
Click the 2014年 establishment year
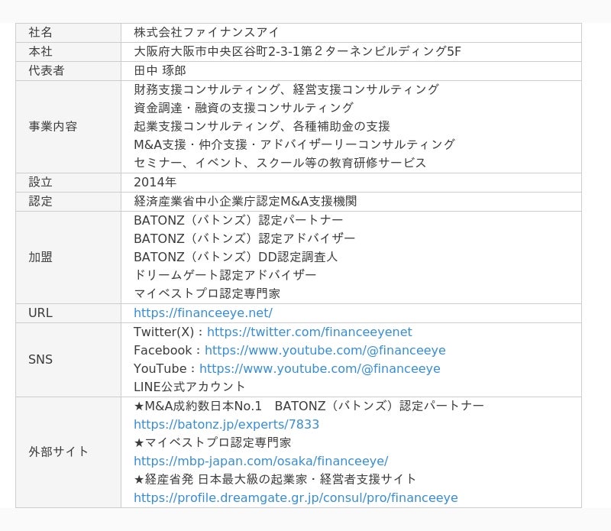[155, 182]
